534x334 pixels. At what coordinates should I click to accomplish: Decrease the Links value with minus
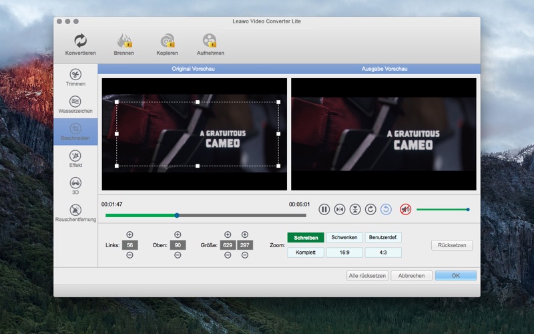129,255
